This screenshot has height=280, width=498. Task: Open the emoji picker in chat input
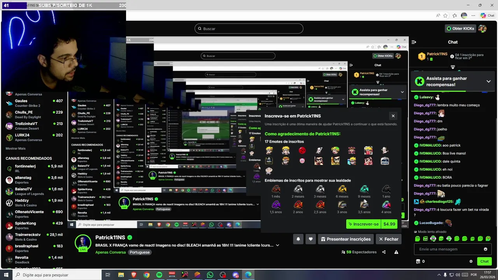click(x=486, y=249)
